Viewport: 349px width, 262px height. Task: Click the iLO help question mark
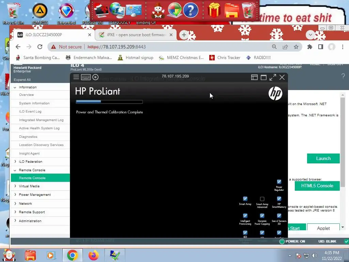click(x=343, y=76)
